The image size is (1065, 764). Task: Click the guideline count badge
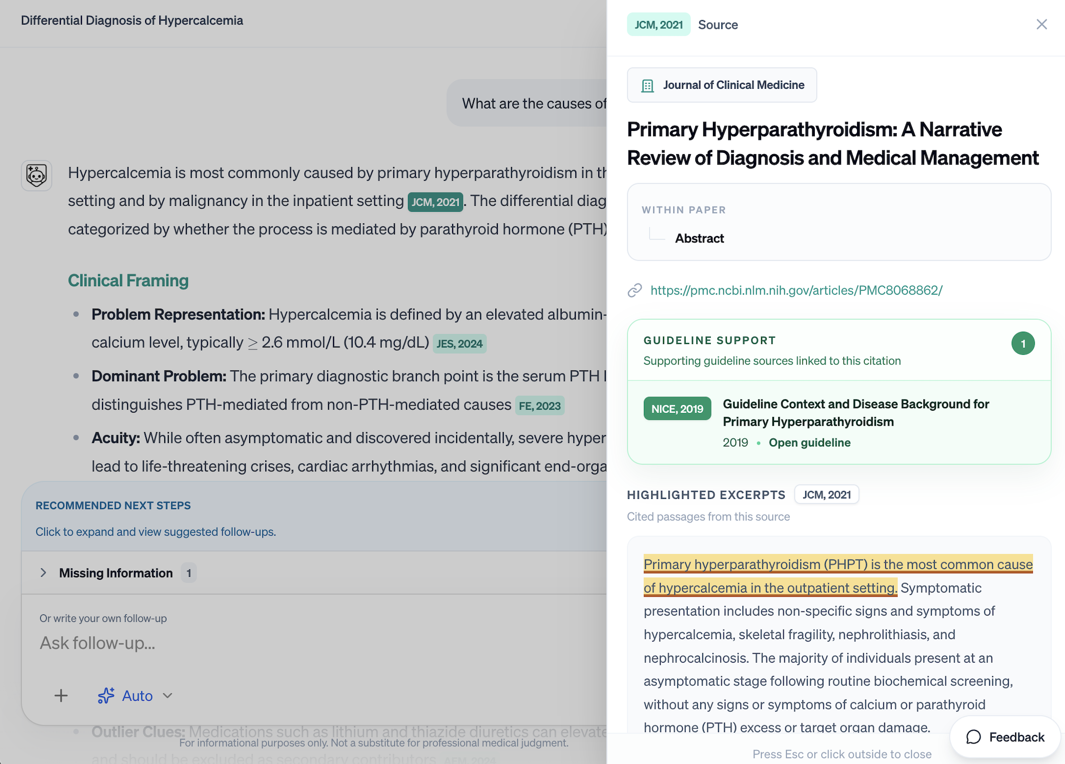(x=1023, y=344)
